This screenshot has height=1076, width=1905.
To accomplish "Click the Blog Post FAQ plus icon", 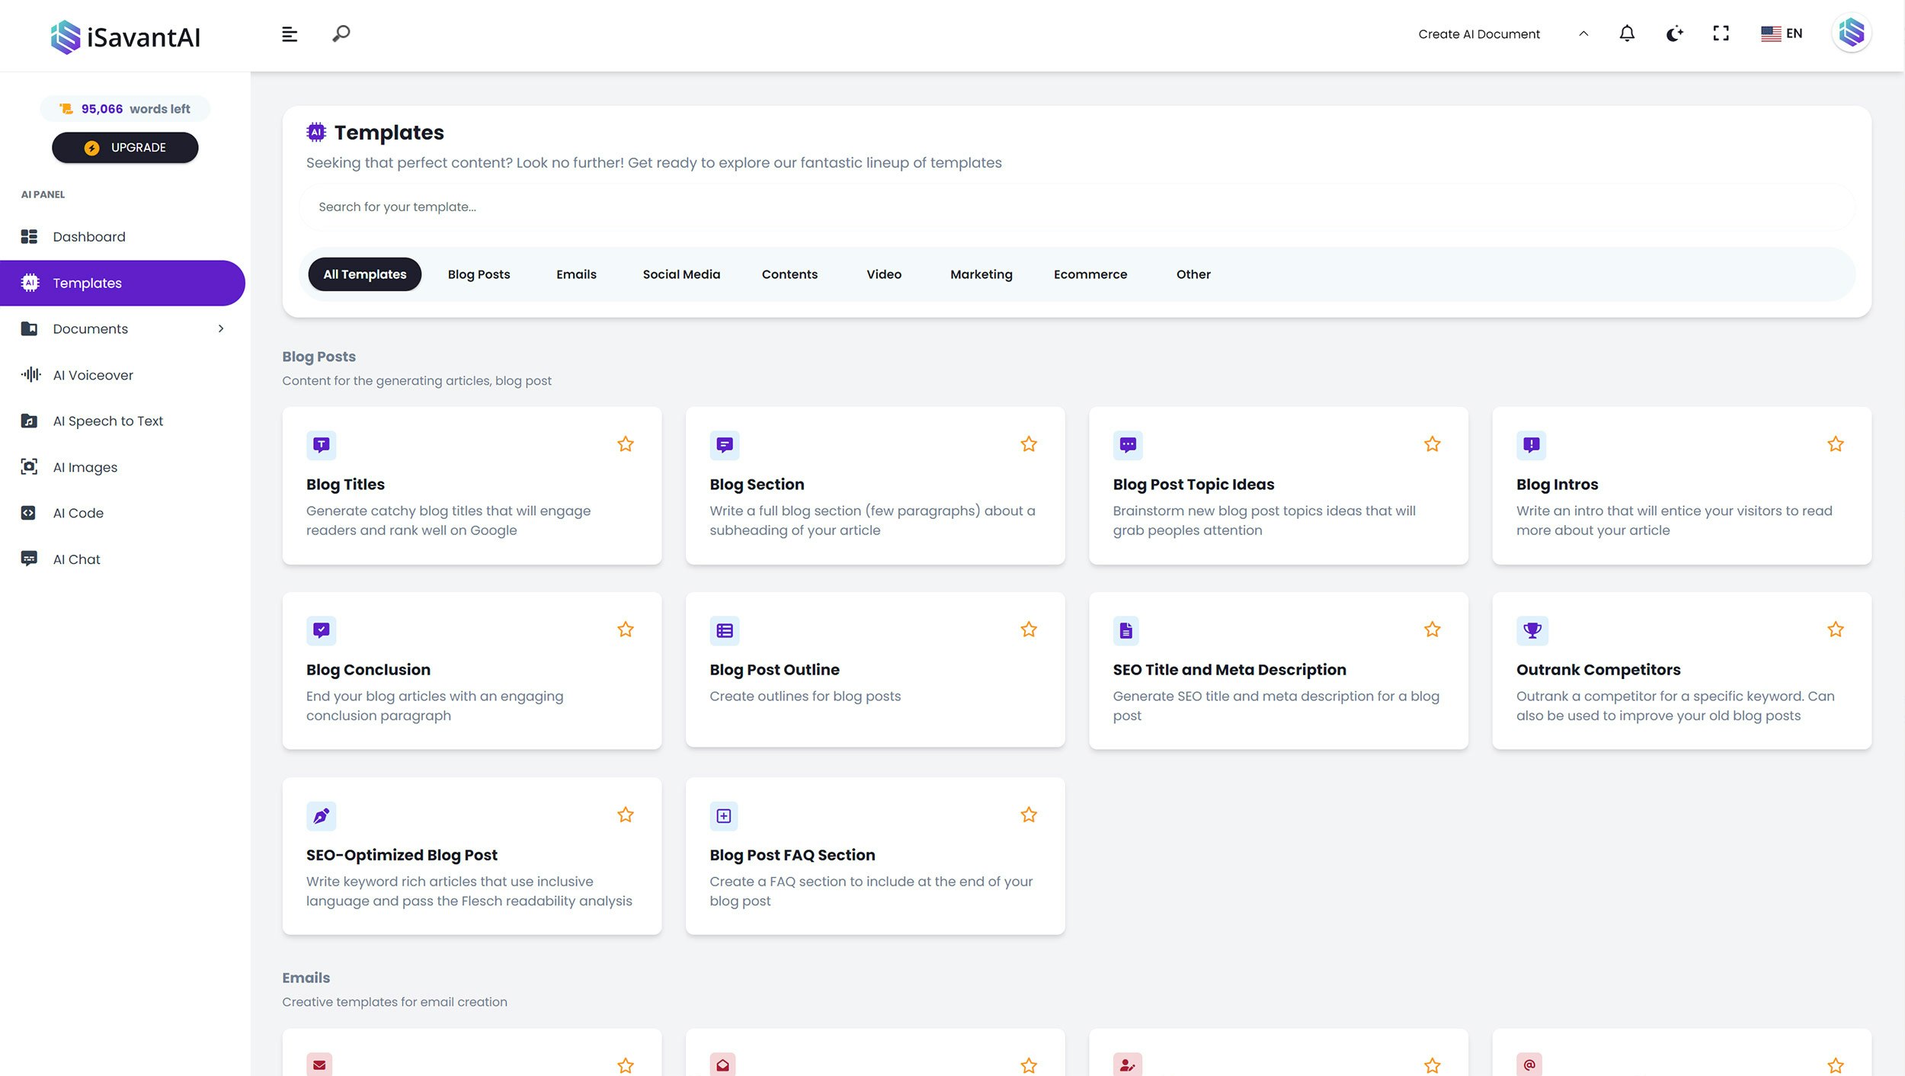I will coord(724,816).
